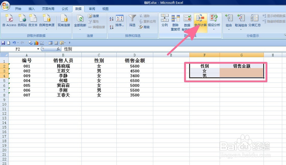
Task: Select row 9 header
Action: pos(4,100)
